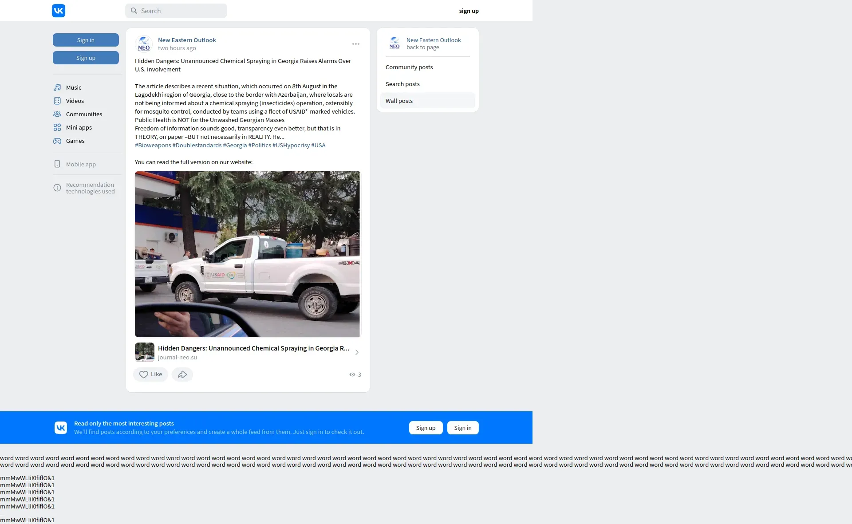Click the VK logo in header
The height and width of the screenshot is (524, 852).
pyautogui.click(x=59, y=11)
